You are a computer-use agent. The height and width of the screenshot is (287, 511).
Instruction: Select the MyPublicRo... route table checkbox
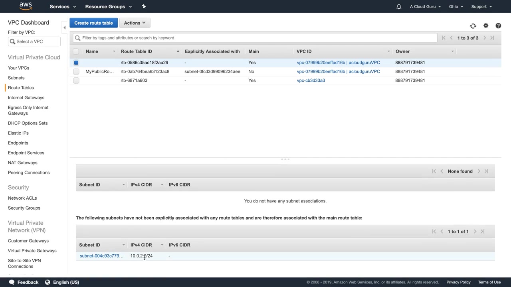click(76, 72)
